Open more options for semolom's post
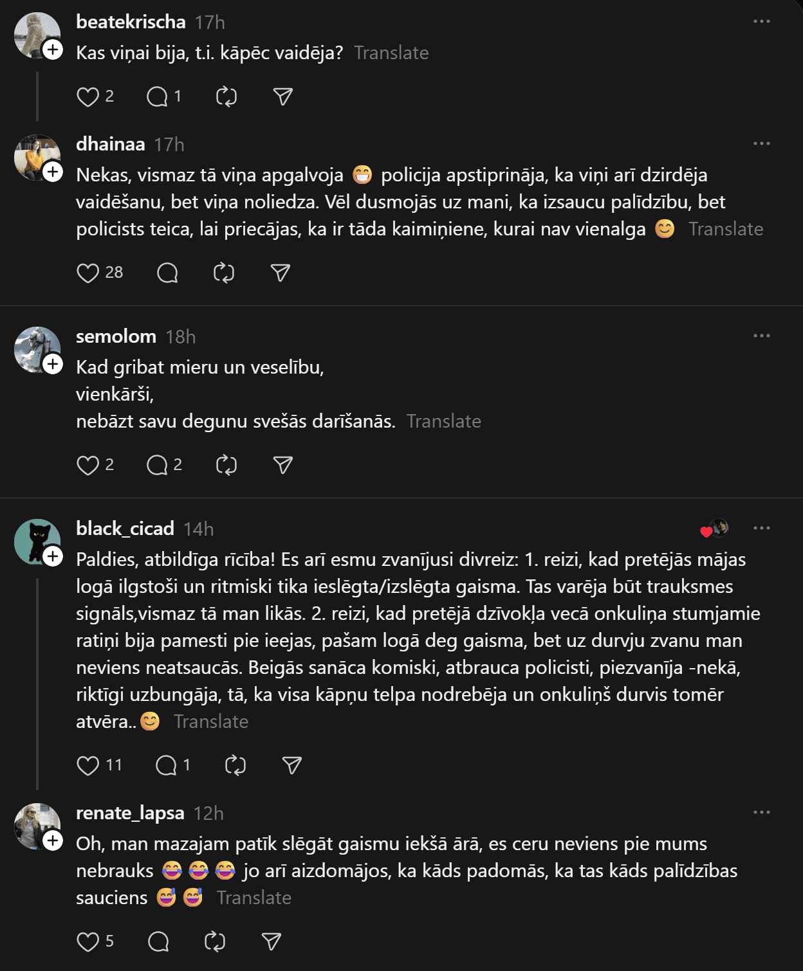Screen dimensions: 803x971 (761, 336)
